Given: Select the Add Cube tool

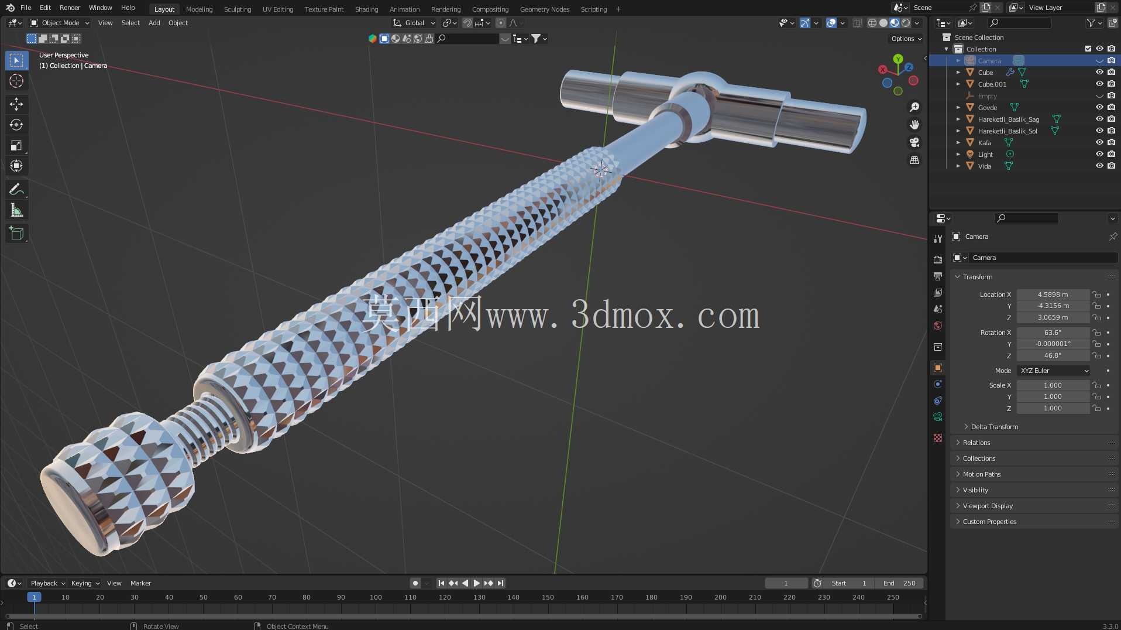Looking at the screenshot, I should pyautogui.click(x=16, y=234).
